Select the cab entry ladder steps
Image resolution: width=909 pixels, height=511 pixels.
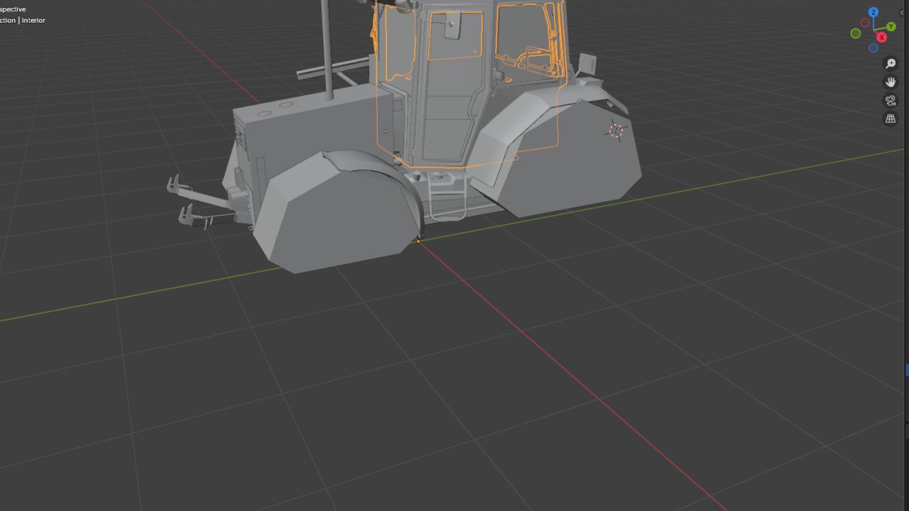[x=447, y=195]
